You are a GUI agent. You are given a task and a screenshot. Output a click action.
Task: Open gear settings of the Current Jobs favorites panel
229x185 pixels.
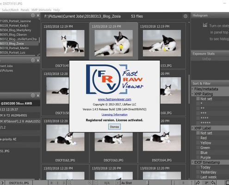click(33, 60)
